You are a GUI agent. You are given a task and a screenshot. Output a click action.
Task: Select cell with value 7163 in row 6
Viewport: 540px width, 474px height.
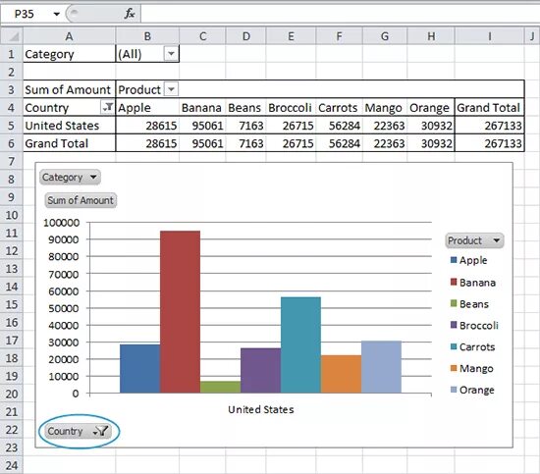coord(245,143)
